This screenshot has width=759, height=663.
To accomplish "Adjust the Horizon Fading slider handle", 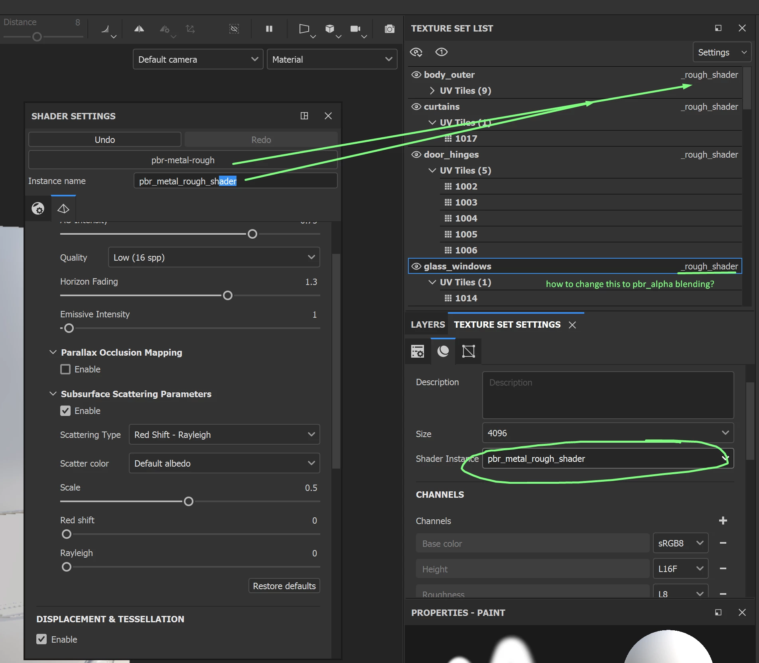I will [227, 295].
